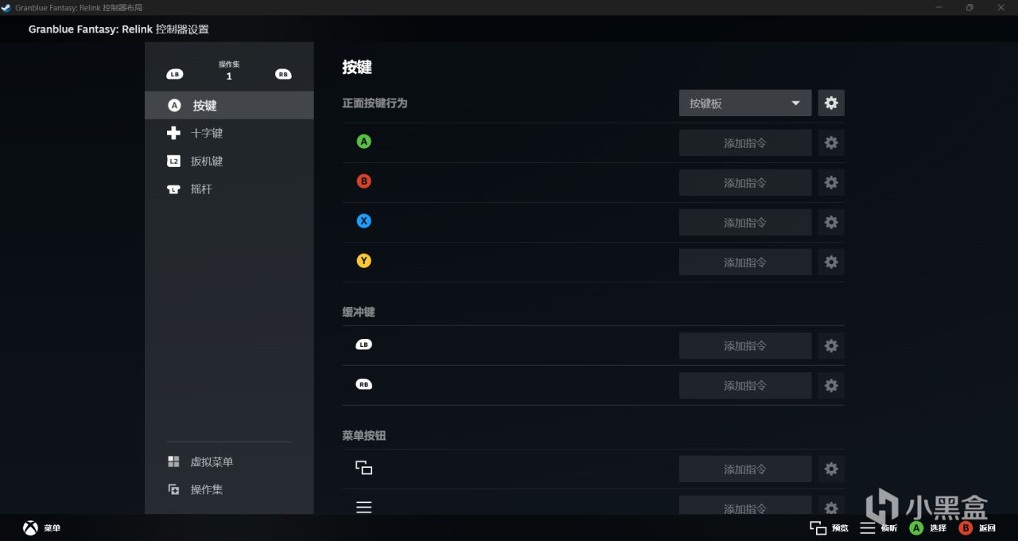The width and height of the screenshot is (1018, 541).
Task: Open 操作集 at sidebar bottom
Action: coord(207,490)
